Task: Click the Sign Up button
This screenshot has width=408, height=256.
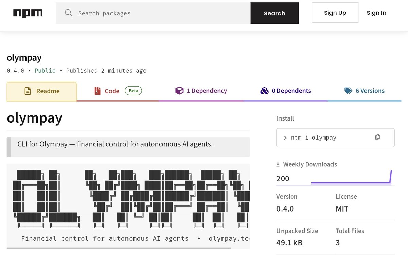Action: (335, 13)
